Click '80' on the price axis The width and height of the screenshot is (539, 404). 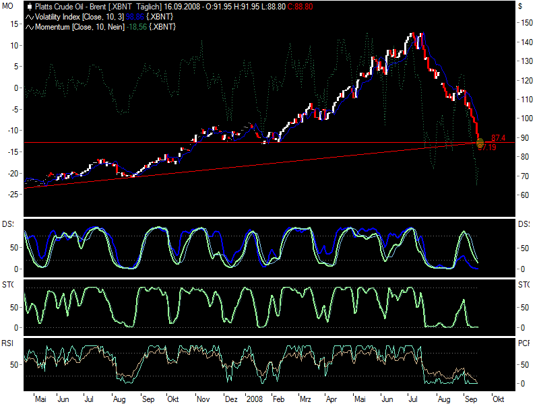point(525,157)
